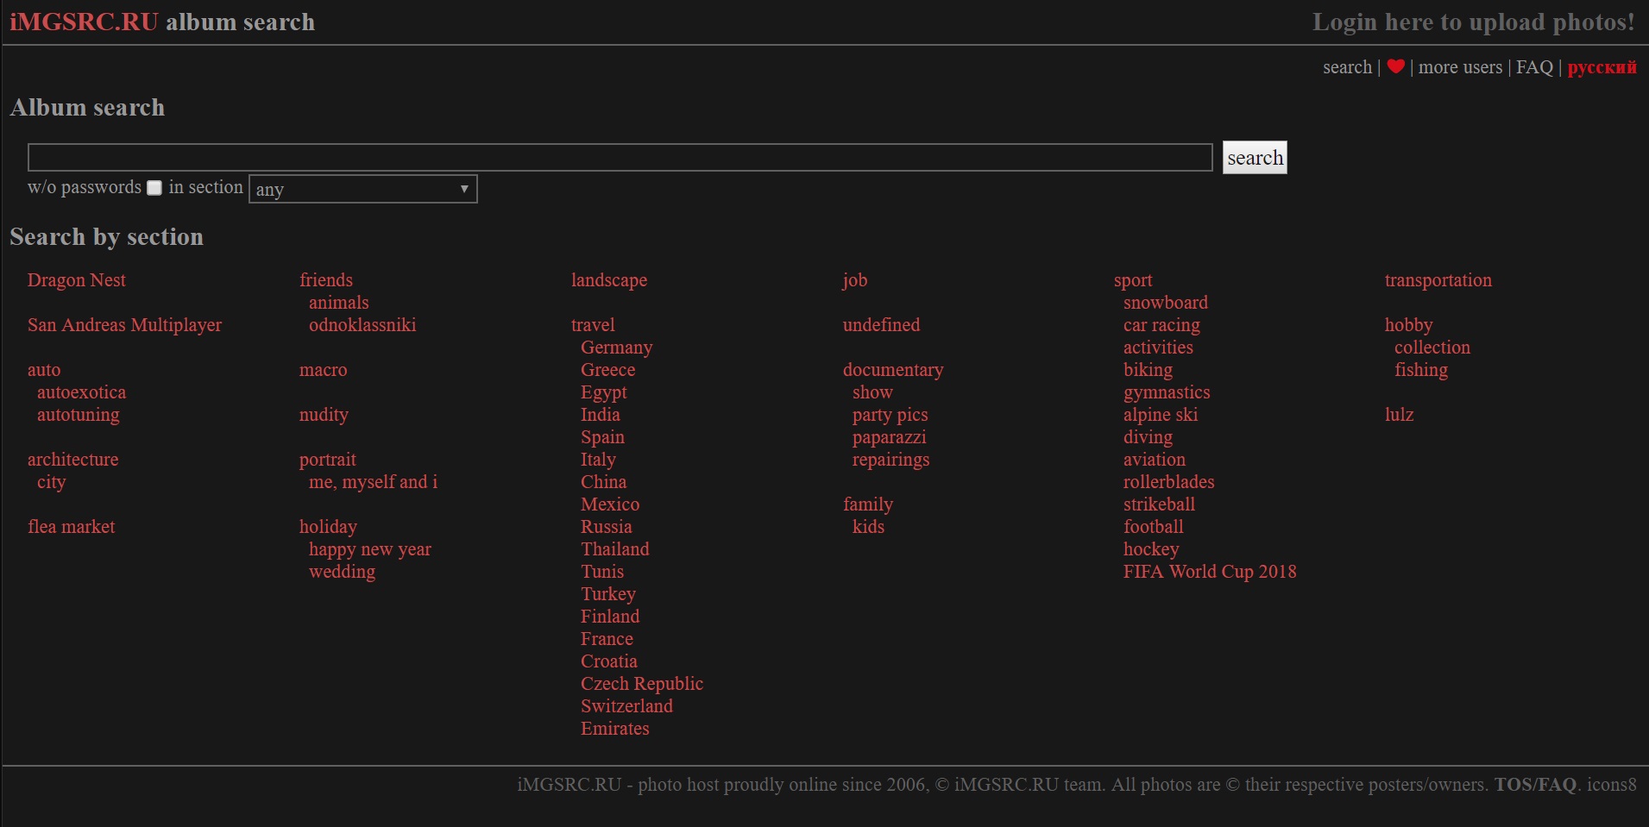1649x827 pixels.
Task: Open the FIFA World Cup 2018 section
Action: pyautogui.click(x=1210, y=572)
